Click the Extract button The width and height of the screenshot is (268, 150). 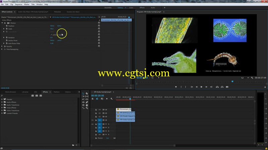click(x=222, y=87)
